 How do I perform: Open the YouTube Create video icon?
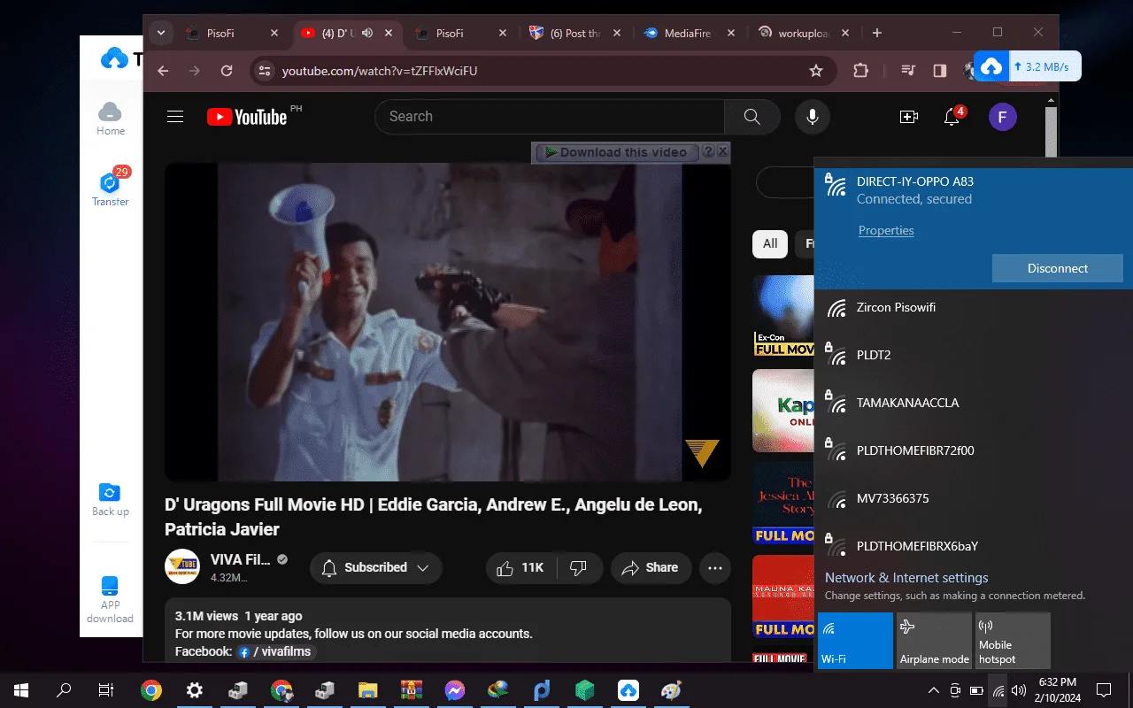click(909, 117)
